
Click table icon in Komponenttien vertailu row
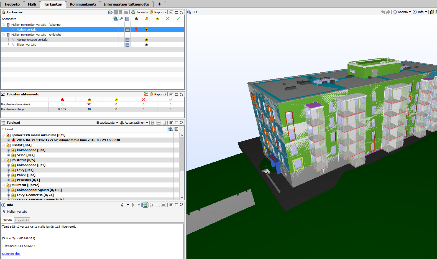pyautogui.click(x=127, y=40)
